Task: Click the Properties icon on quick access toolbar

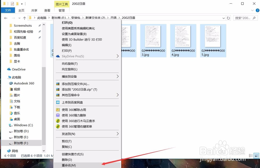Action: tap(12, 4)
